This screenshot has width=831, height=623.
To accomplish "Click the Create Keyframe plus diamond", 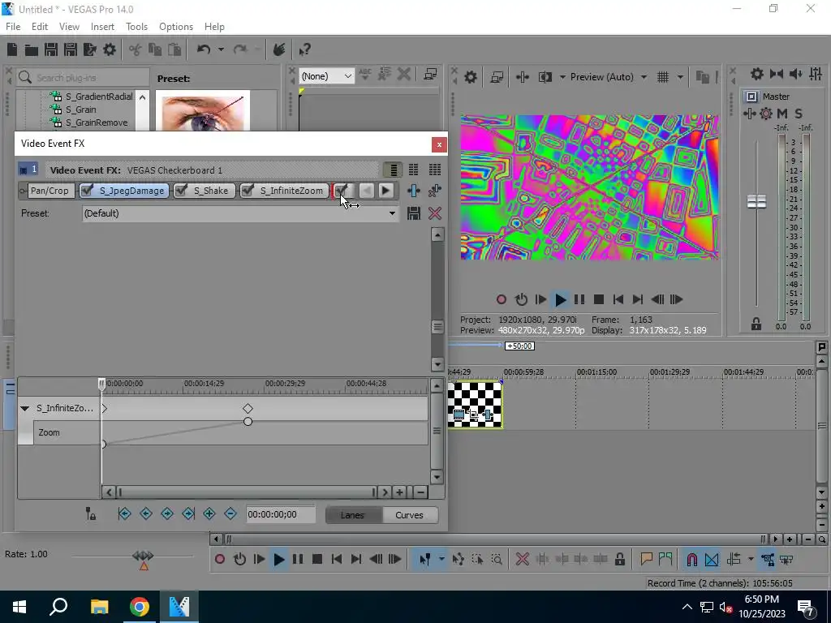I will pos(209,513).
